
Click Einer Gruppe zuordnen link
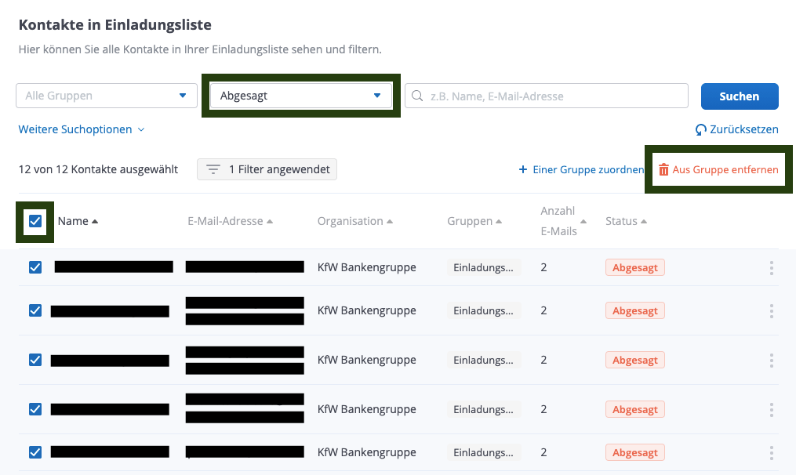click(588, 169)
